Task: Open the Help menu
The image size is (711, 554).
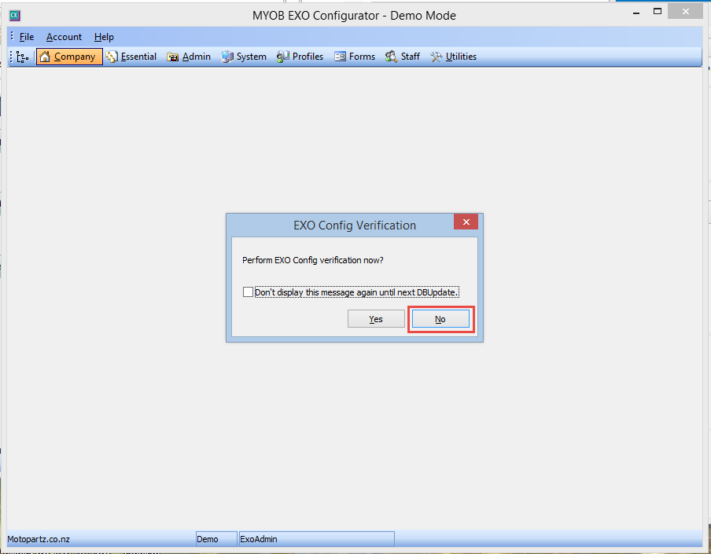Action: (104, 37)
